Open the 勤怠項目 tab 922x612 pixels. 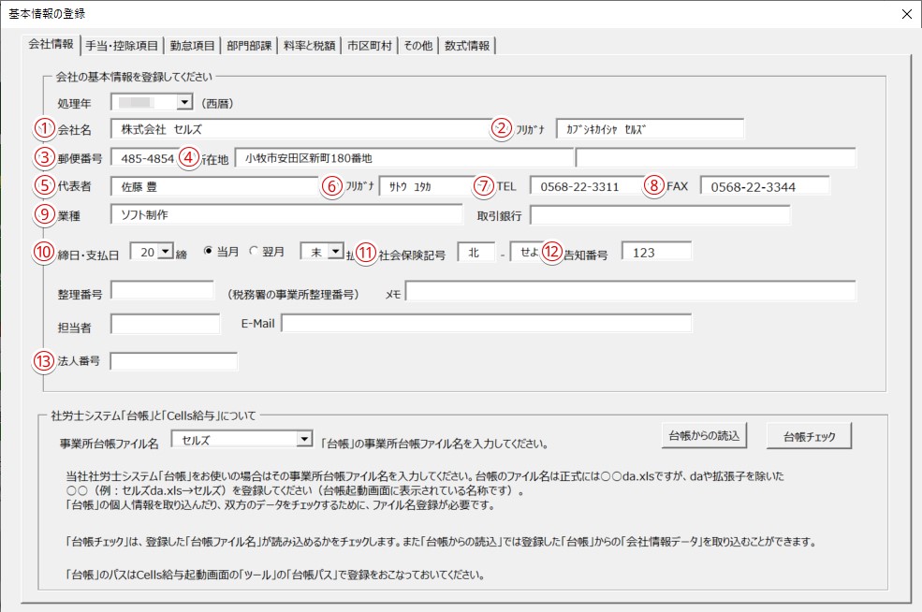point(192,45)
